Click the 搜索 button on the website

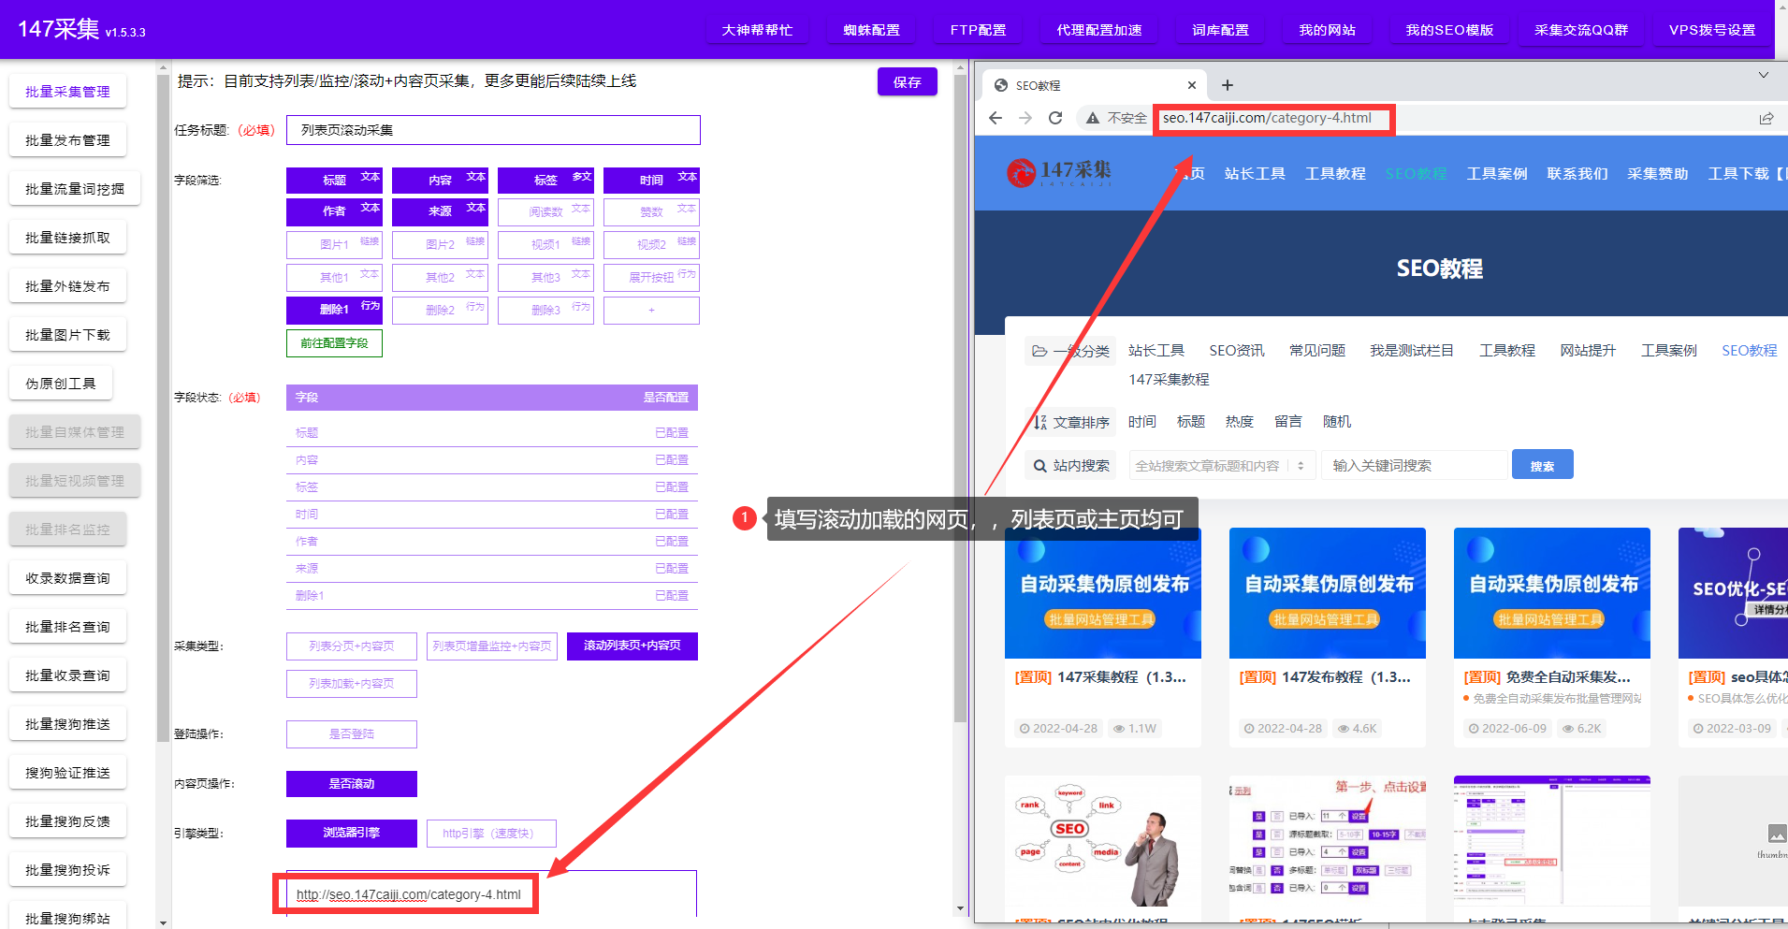coord(1542,465)
